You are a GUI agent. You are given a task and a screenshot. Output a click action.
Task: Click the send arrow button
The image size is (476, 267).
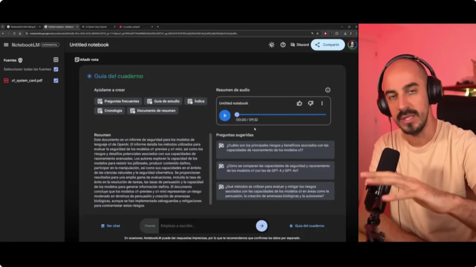(x=261, y=226)
